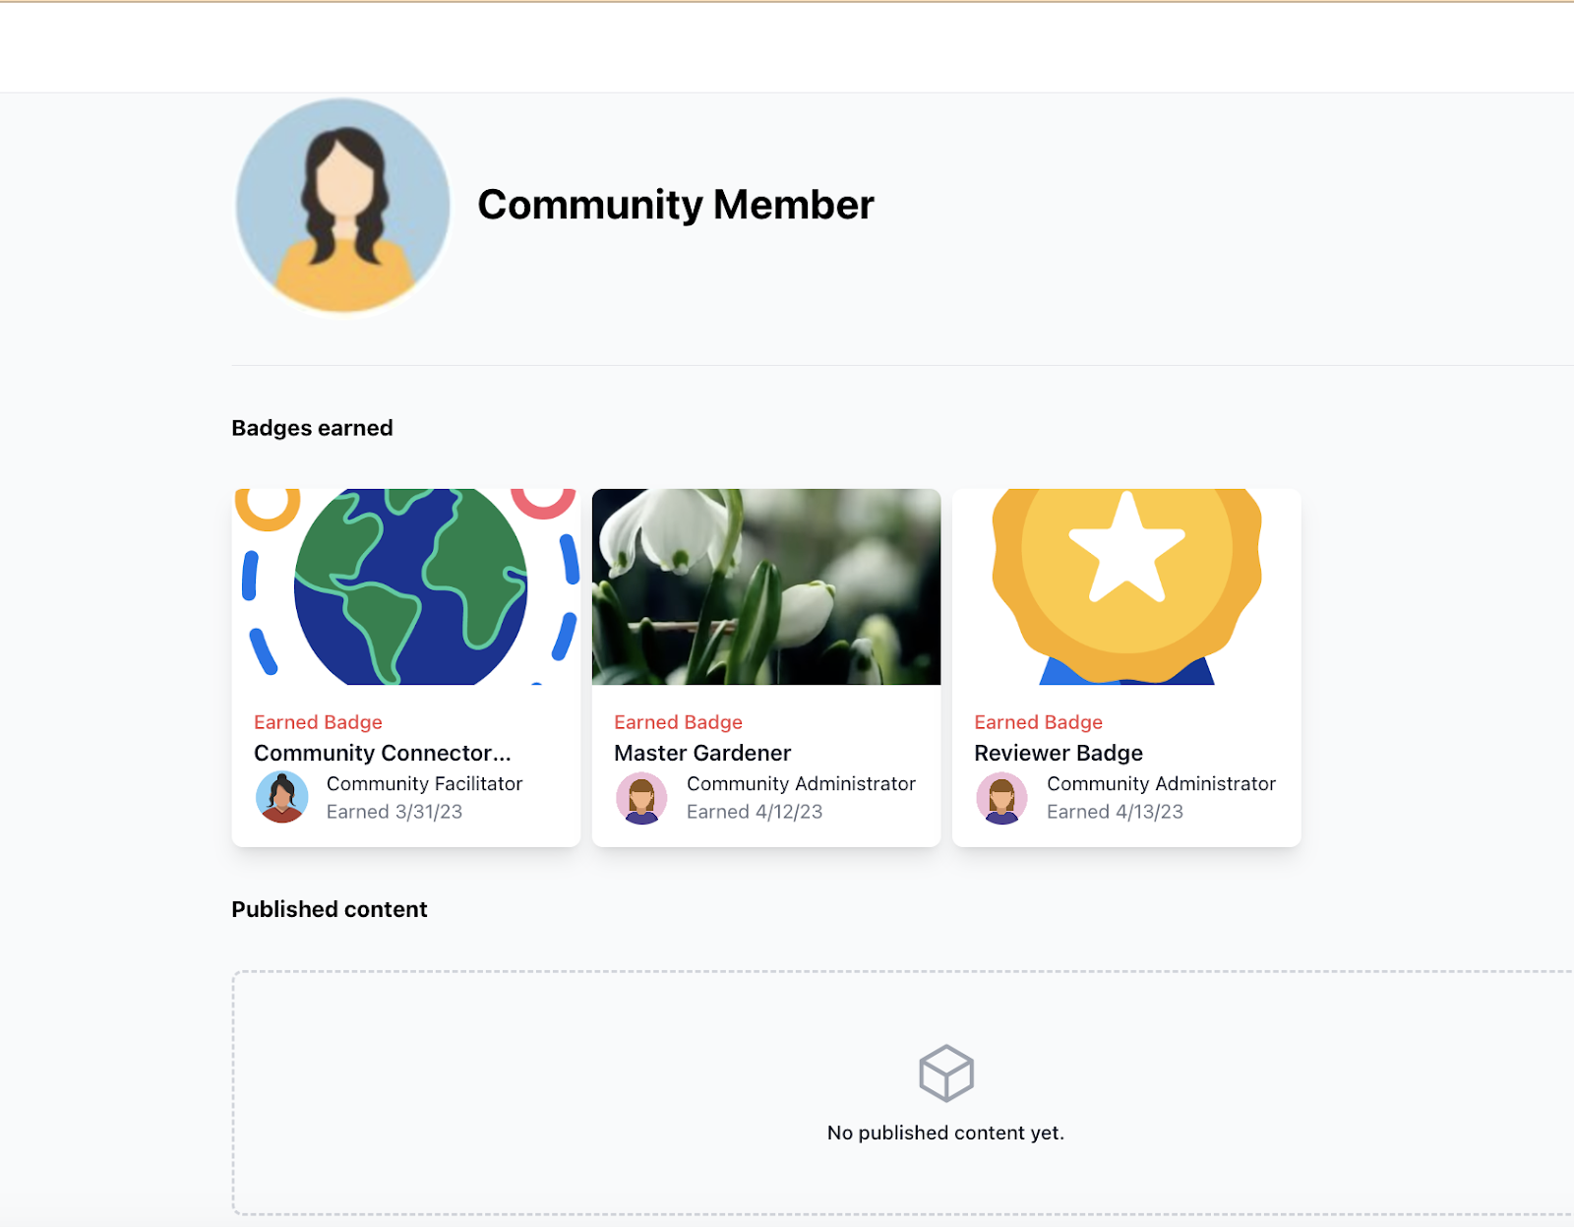Viewport: 1574px width, 1227px height.
Task: Click the Community Member heading
Action: point(676,205)
